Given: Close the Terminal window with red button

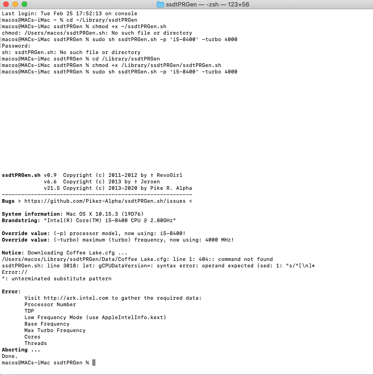Looking at the screenshot, I should (x=6, y=4).
